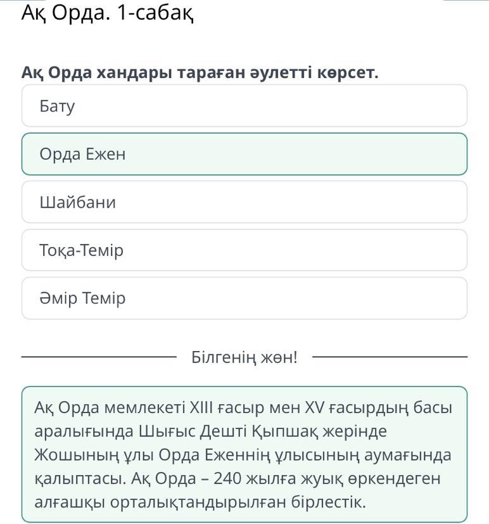
Task: Click the Білгенің жөн! section label
Action: [x=244, y=357]
